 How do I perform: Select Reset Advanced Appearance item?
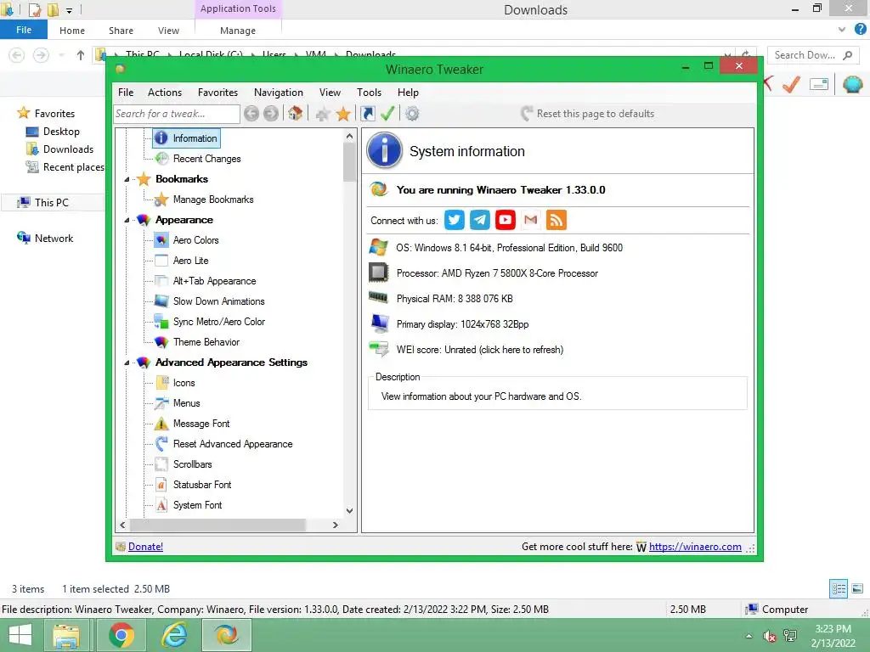tap(233, 444)
